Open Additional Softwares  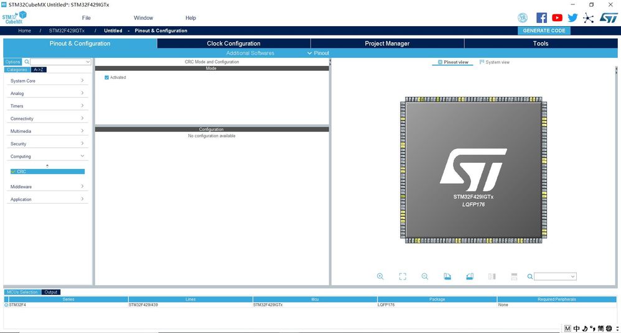(250, 53)
